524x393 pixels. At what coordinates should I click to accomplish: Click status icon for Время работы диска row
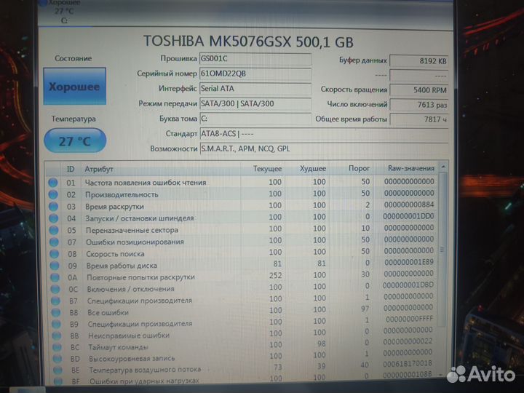coord(55,266)
